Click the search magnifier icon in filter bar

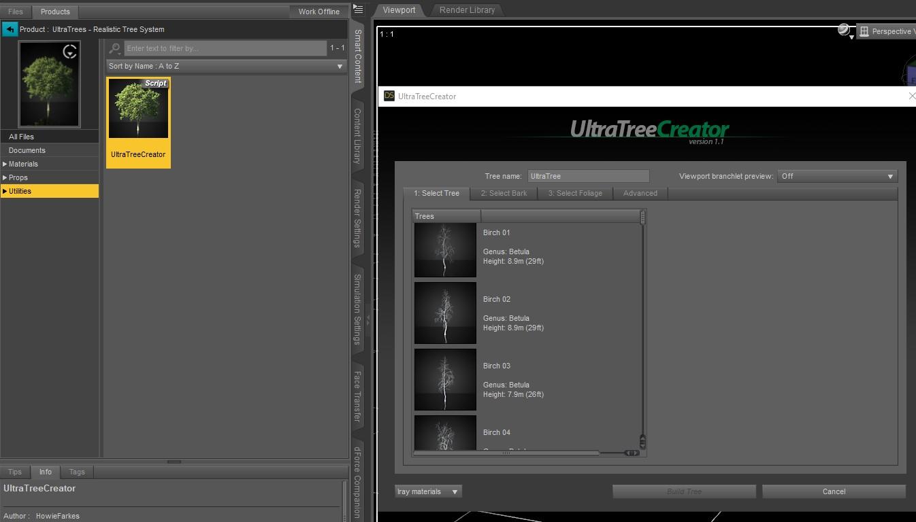click(x=115, y=48)
